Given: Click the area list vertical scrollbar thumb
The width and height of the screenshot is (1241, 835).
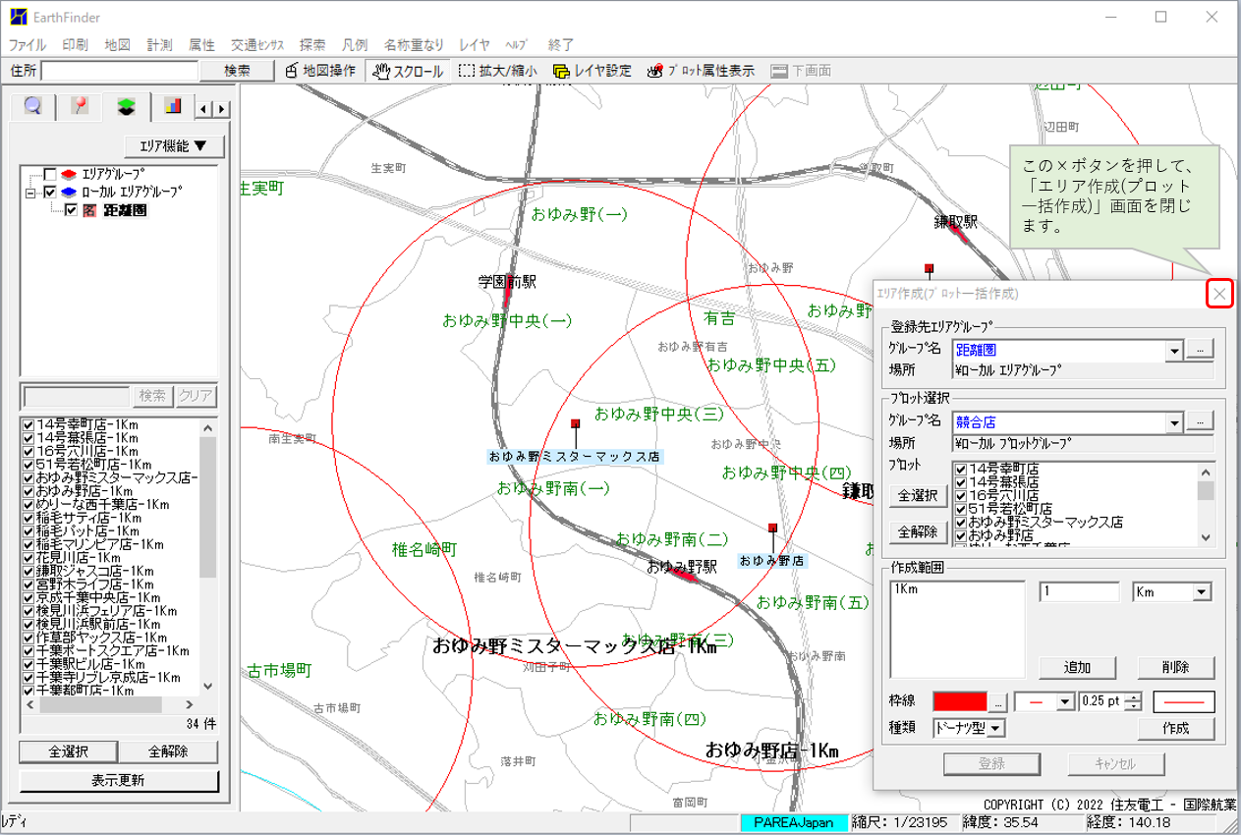Looking at the screenshot, I should (207, 507).
